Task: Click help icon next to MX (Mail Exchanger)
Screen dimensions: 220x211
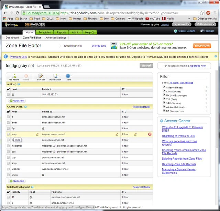Action: [32, 187]
